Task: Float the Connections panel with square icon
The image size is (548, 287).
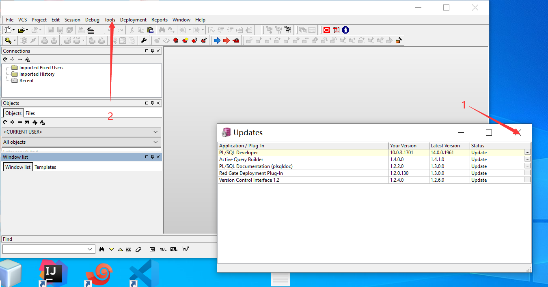Action: click(x=147, y=51)
